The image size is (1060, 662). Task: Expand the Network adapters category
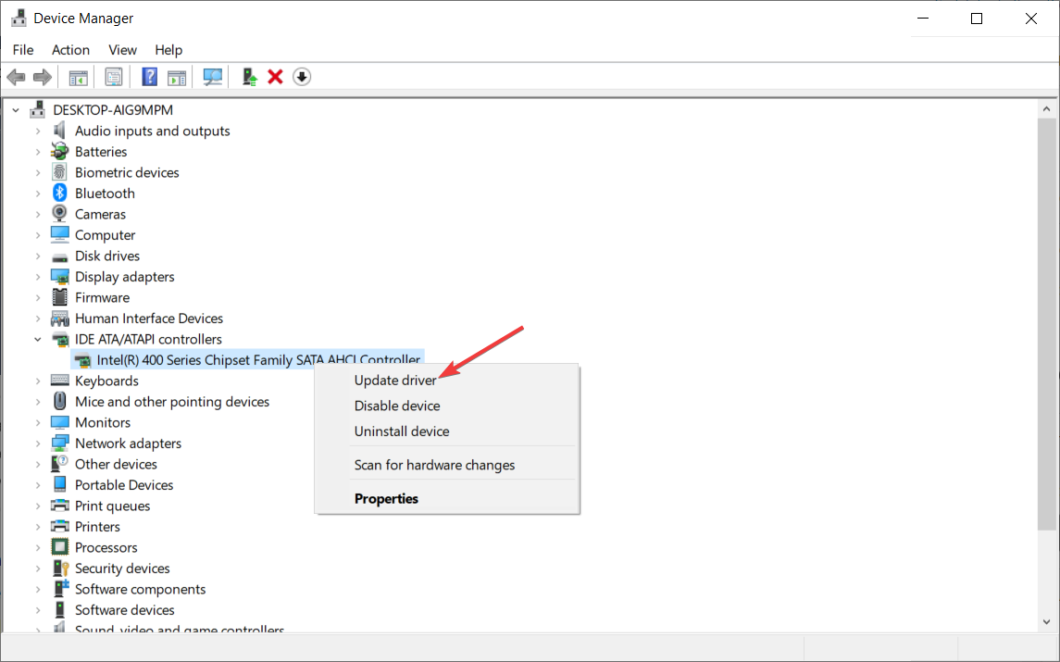tap(38, 443)
